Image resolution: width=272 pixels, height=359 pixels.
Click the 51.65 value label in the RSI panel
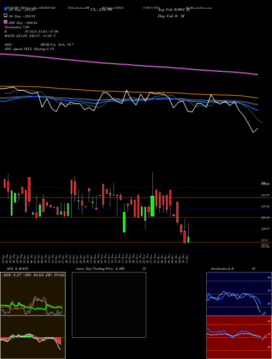(x=265, y=337)
